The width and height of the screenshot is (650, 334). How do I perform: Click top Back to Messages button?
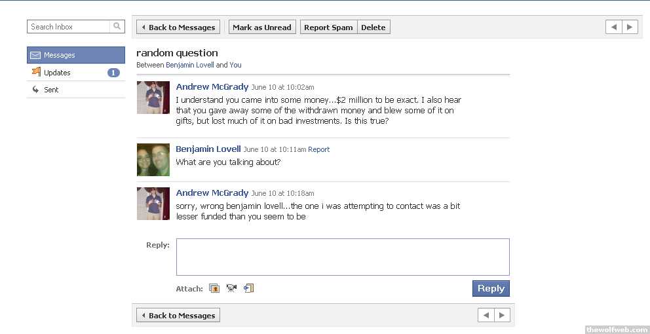click(178, 28)
